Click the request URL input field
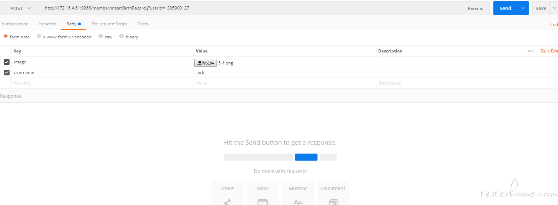The height and width of the screenshot is (205, 558). click(x=251, y=8)
